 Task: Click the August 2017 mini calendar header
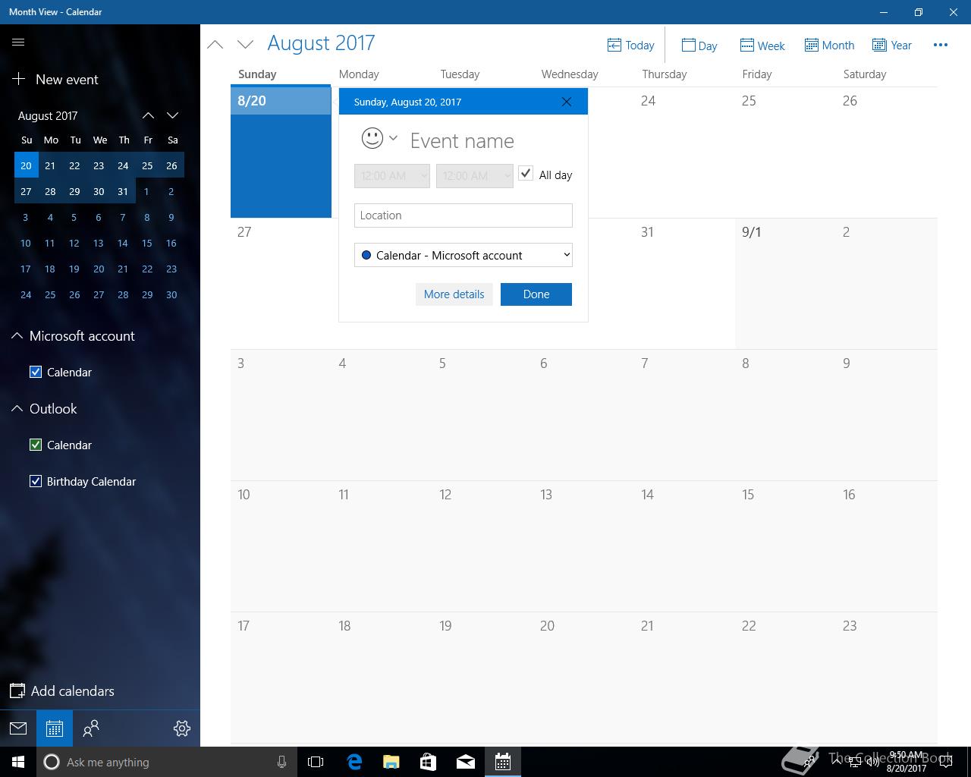click(48, 116)
